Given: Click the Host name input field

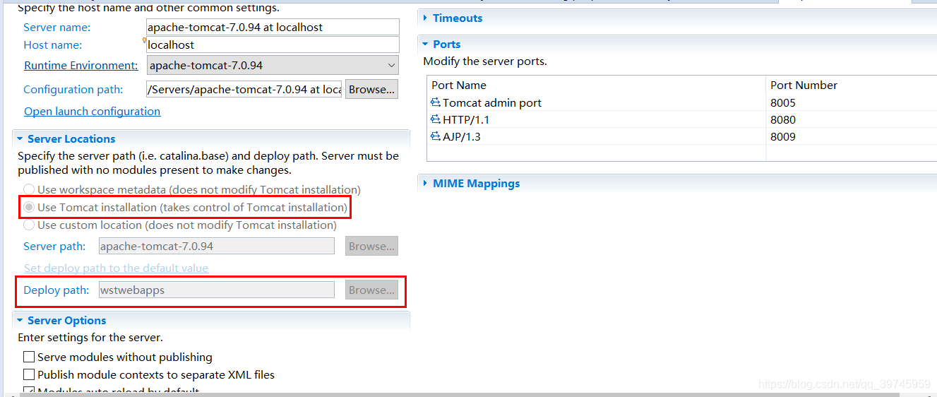Looking at the screenshot, I should pyautogui.click(x=273, y=45).
